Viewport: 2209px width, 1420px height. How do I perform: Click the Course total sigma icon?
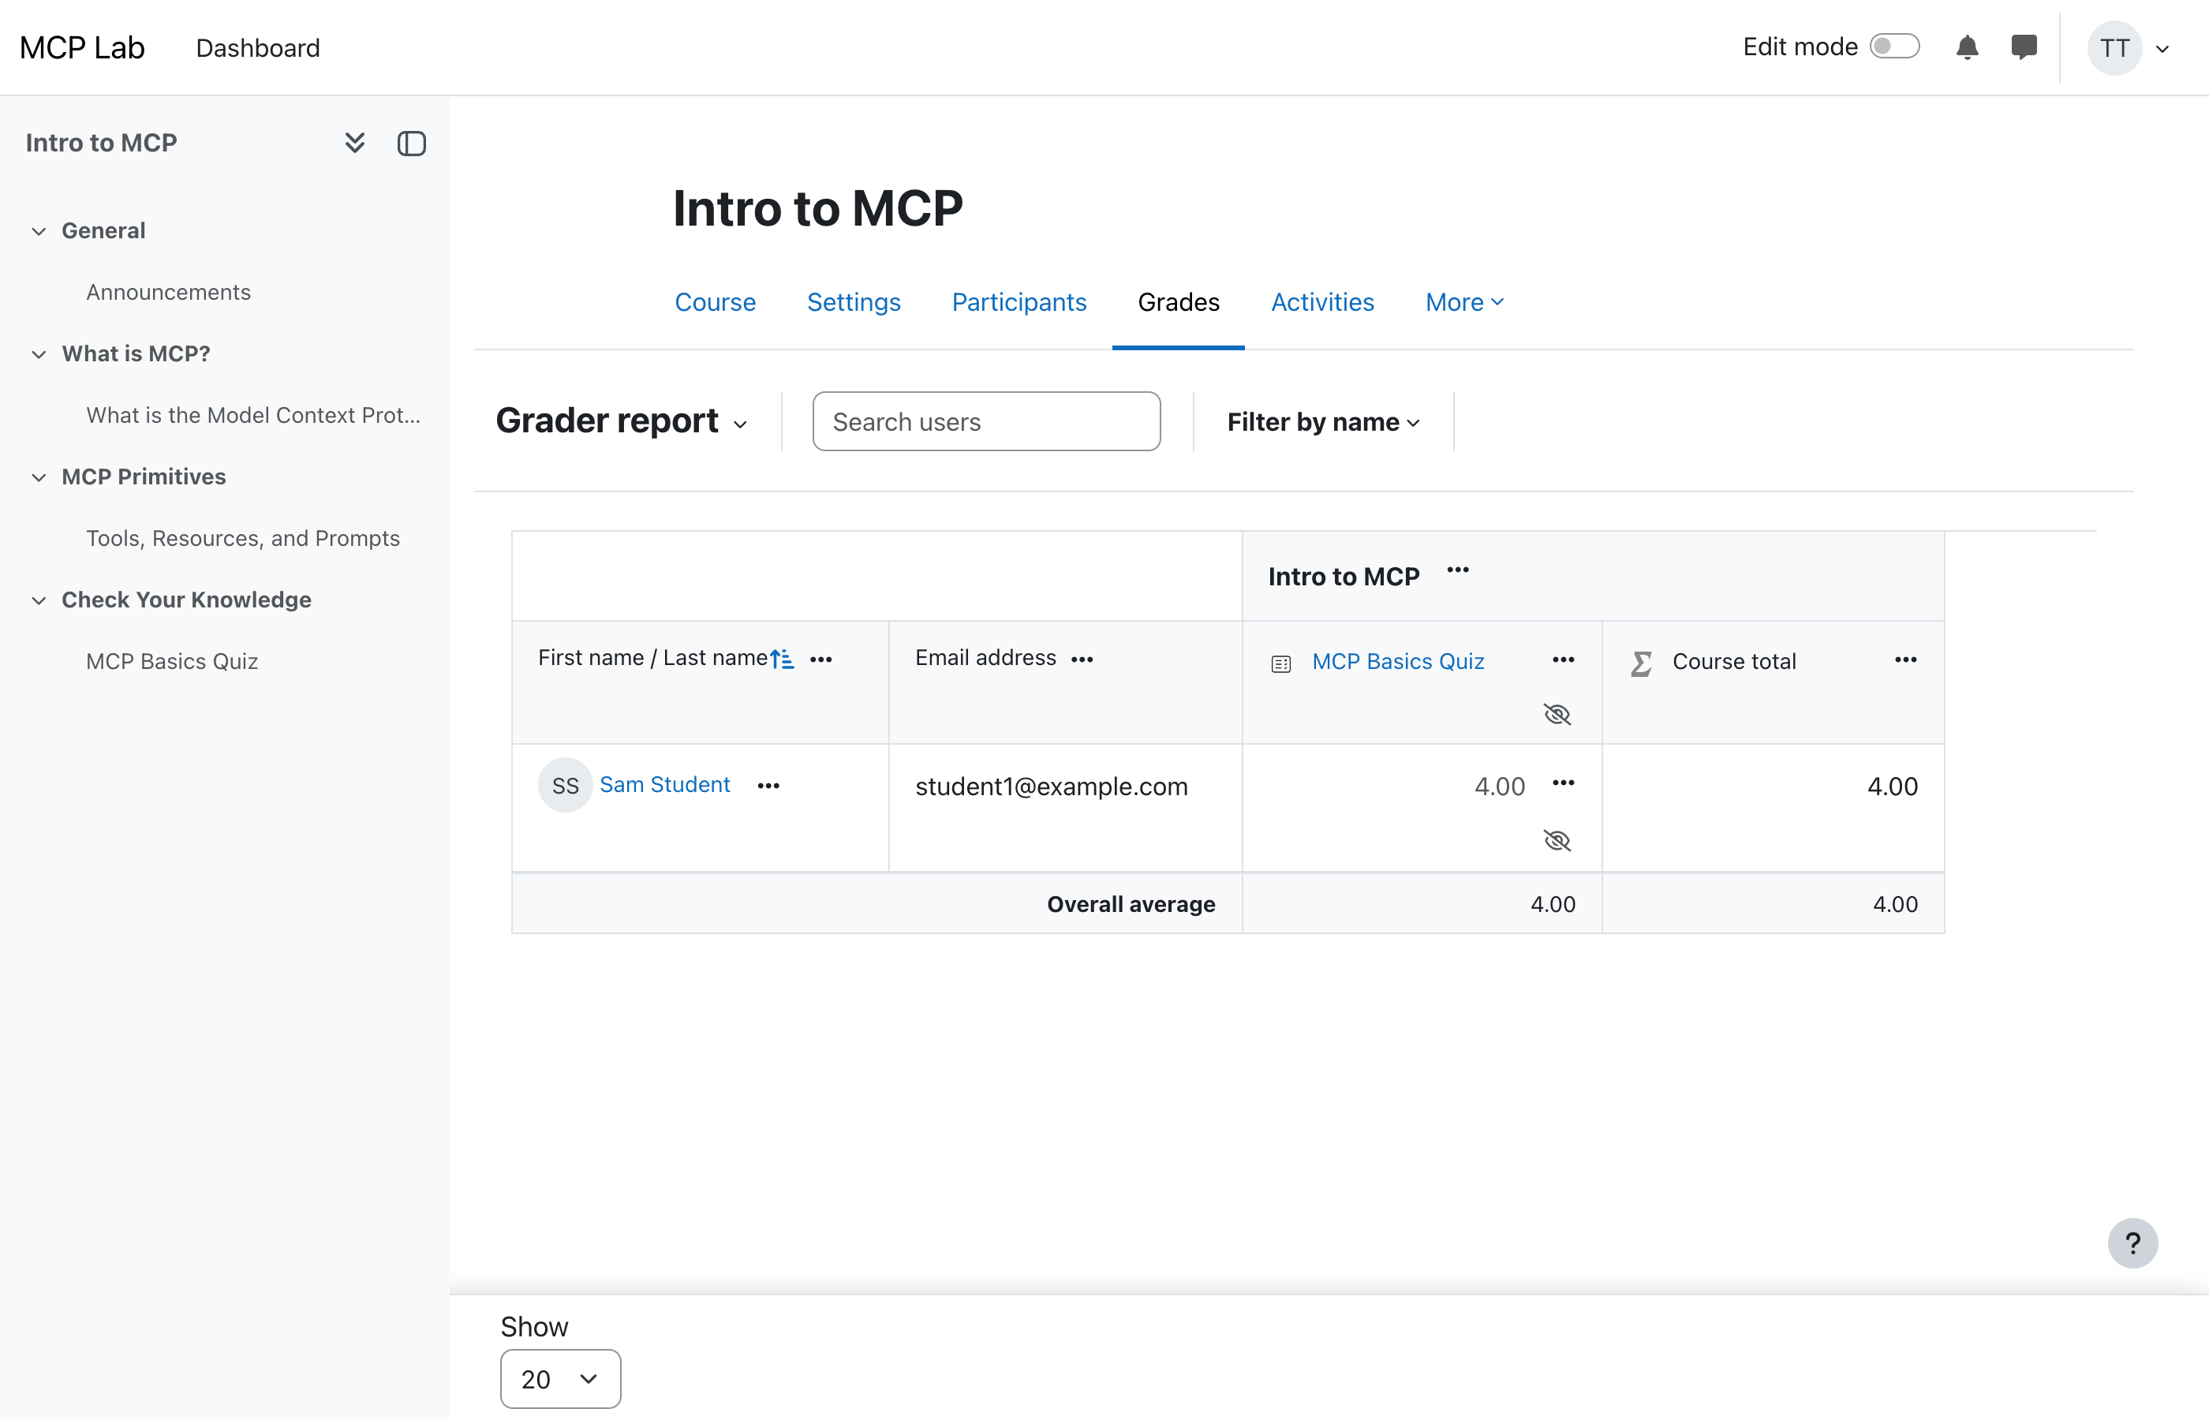tap(1641, 664)
